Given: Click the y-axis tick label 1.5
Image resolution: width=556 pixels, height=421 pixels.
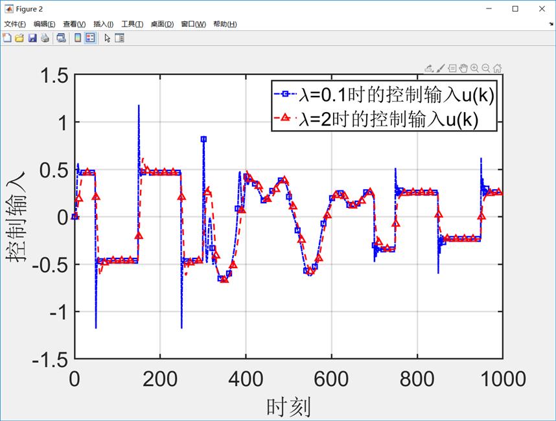Looking at the screenshot, I should tap(54, 76).
